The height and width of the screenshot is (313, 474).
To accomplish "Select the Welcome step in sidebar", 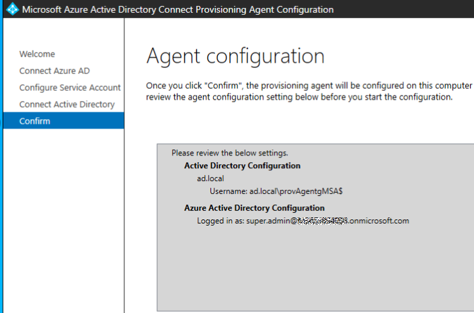I will [x=37, y=54].
